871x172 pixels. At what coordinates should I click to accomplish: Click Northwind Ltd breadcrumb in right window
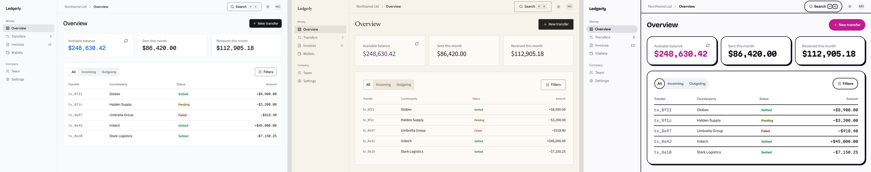[660, 7]
